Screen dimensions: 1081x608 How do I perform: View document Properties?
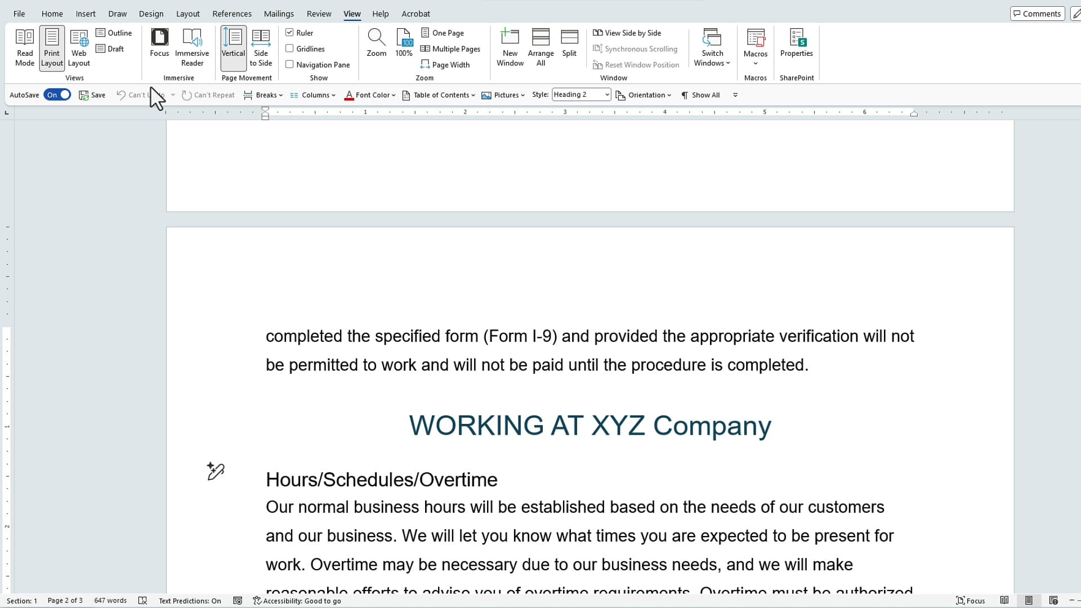(796, 45)
